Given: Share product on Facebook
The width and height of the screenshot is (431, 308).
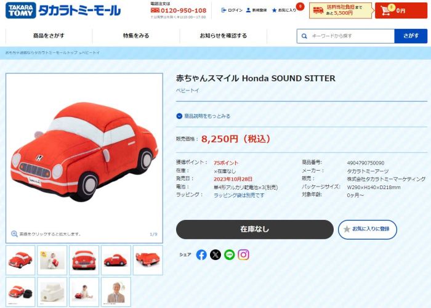Looking at the screenshot, I should 201,255.
